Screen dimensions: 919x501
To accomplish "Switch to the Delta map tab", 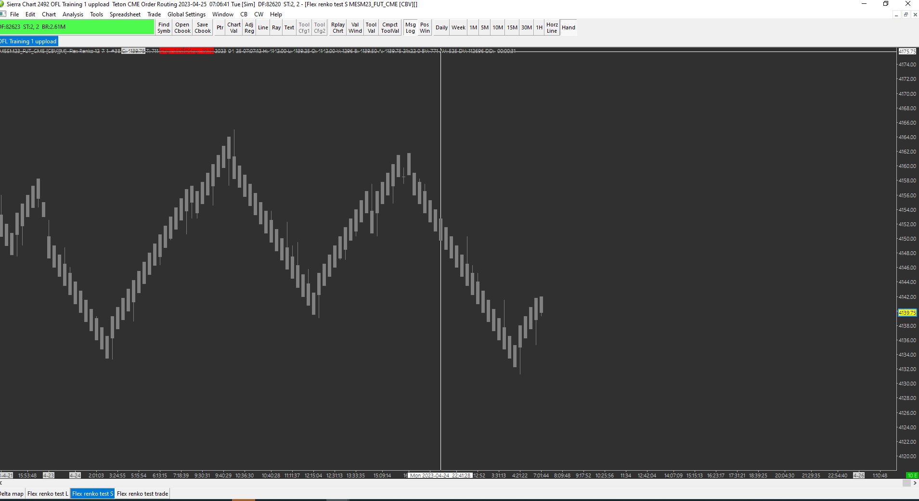I will click(12, 494).
